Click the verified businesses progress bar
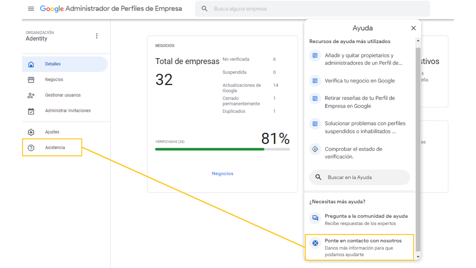The height and width of the screenshot is (268, 476). [222, 149]
